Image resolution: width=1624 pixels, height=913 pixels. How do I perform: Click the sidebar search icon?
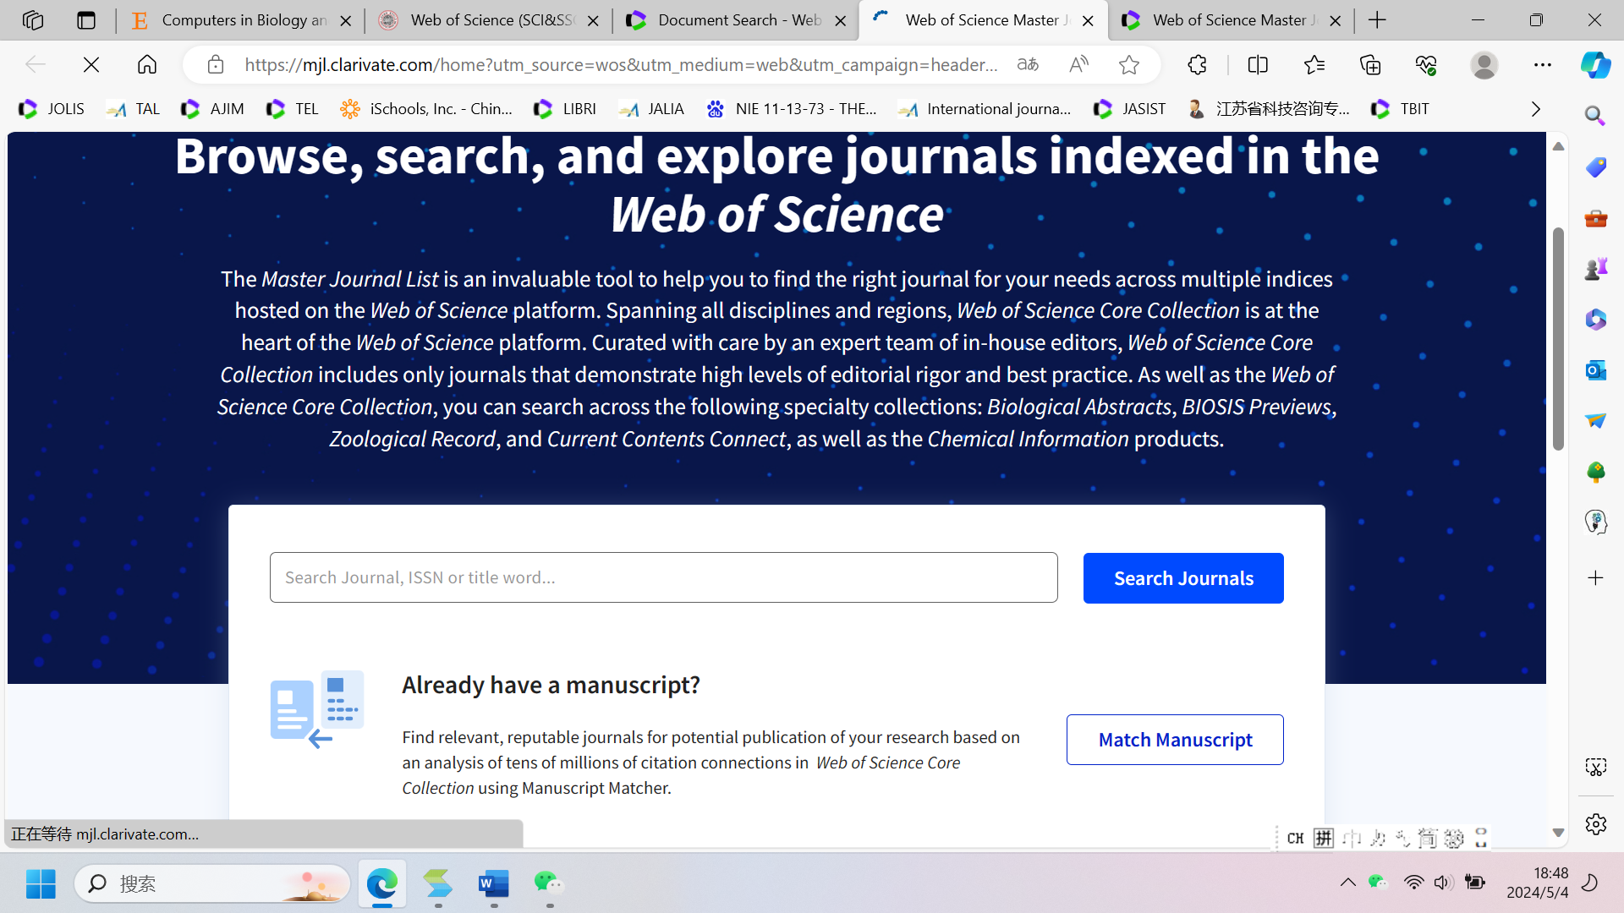[1595, 116]
